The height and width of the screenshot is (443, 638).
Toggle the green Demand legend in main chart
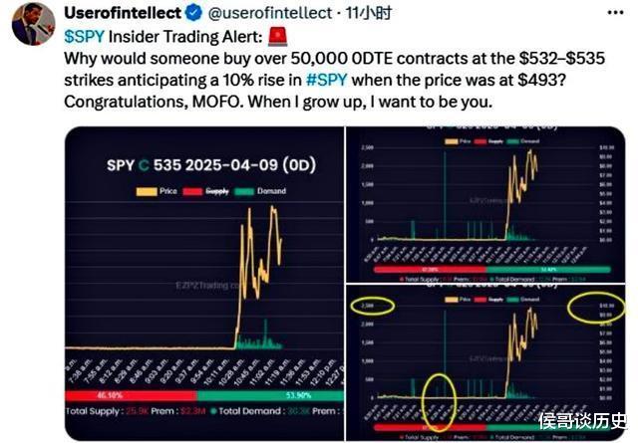tap(260, 191)
